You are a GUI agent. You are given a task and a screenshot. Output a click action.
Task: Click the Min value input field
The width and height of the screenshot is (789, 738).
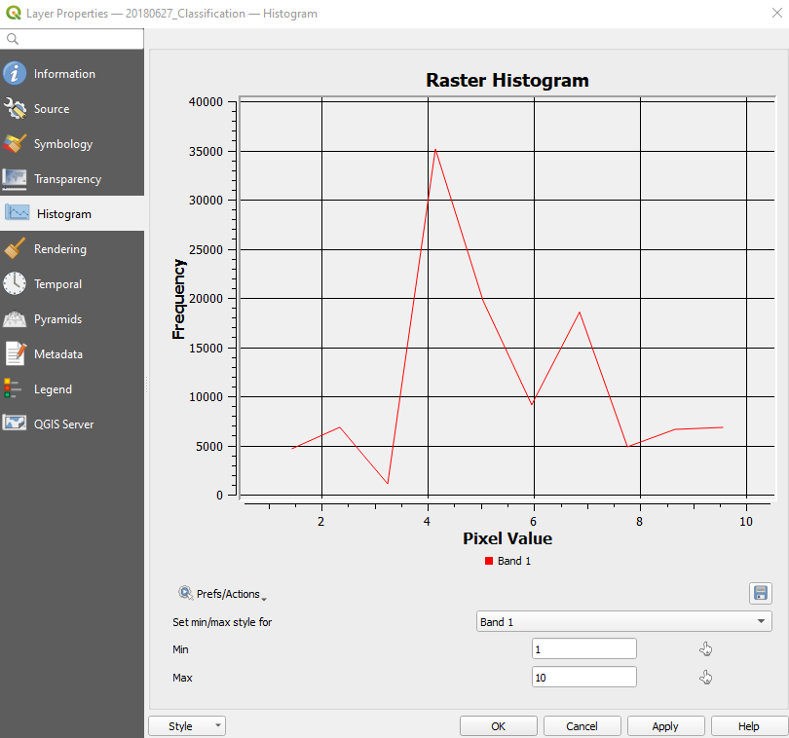[584, 649]
